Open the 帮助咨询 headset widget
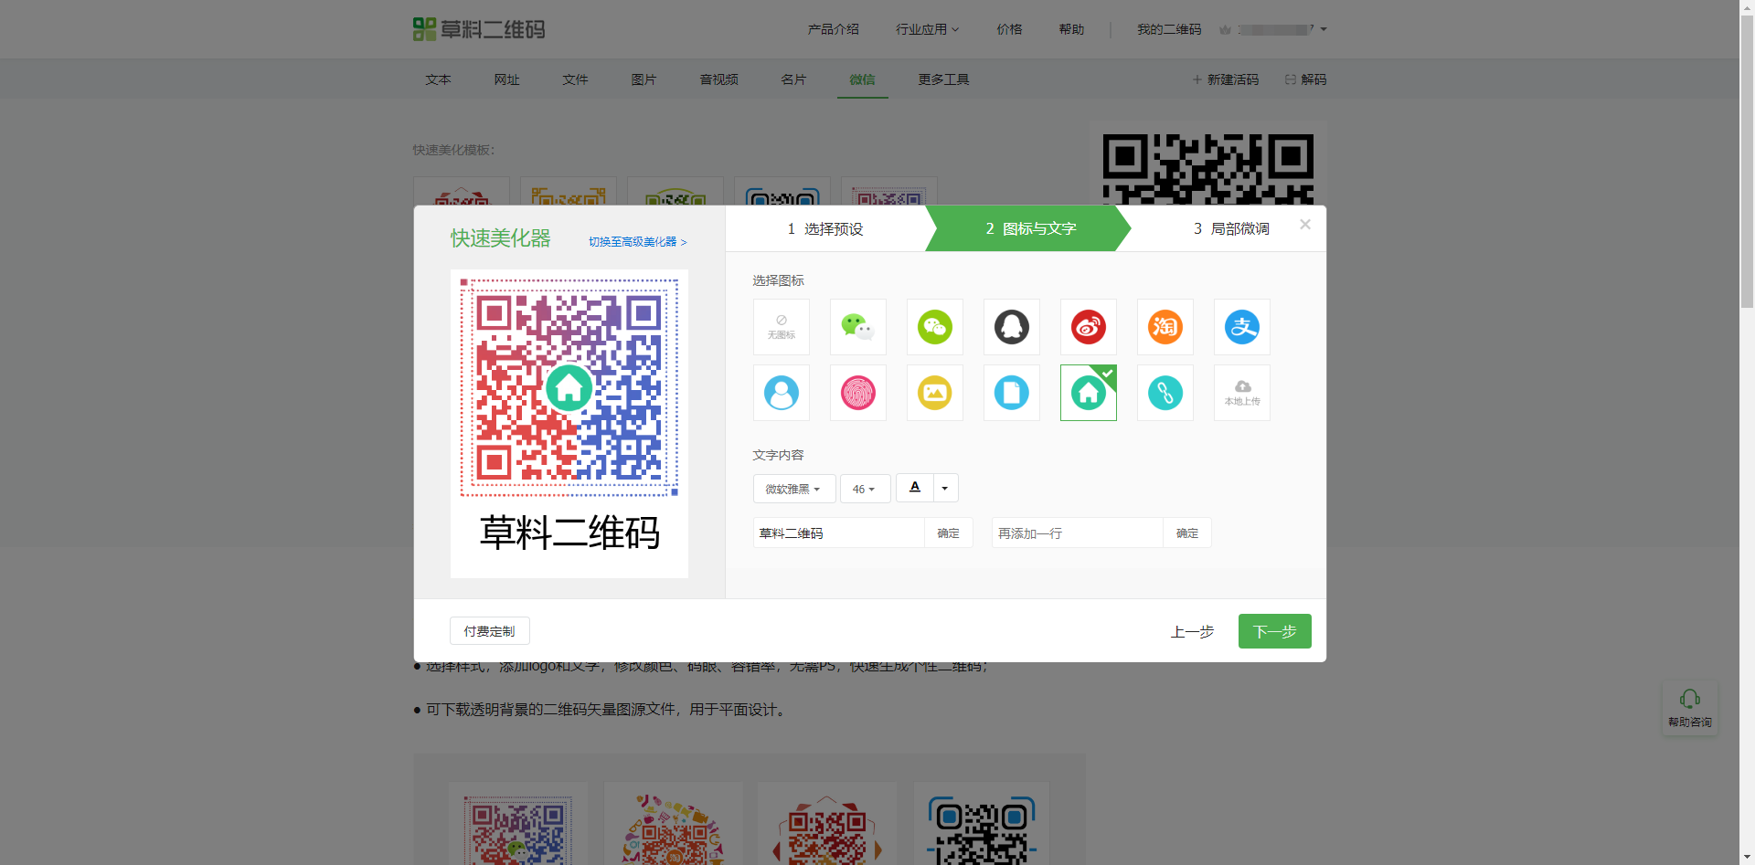The height and width of the screenshot is (865, 1755). (x=1690, y=708)
